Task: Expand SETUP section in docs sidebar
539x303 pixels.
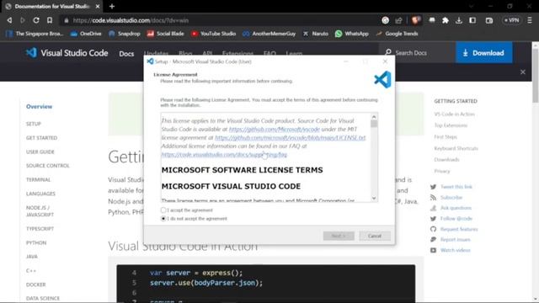Action: coord(34,124)
